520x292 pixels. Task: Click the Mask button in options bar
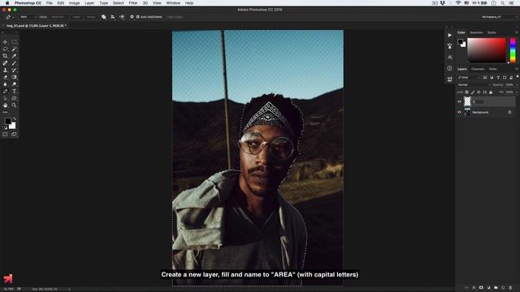click(76, 17)
